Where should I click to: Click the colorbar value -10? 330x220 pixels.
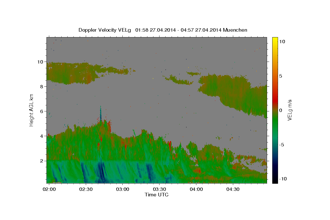pyautogui.click(x=283, y=179)
